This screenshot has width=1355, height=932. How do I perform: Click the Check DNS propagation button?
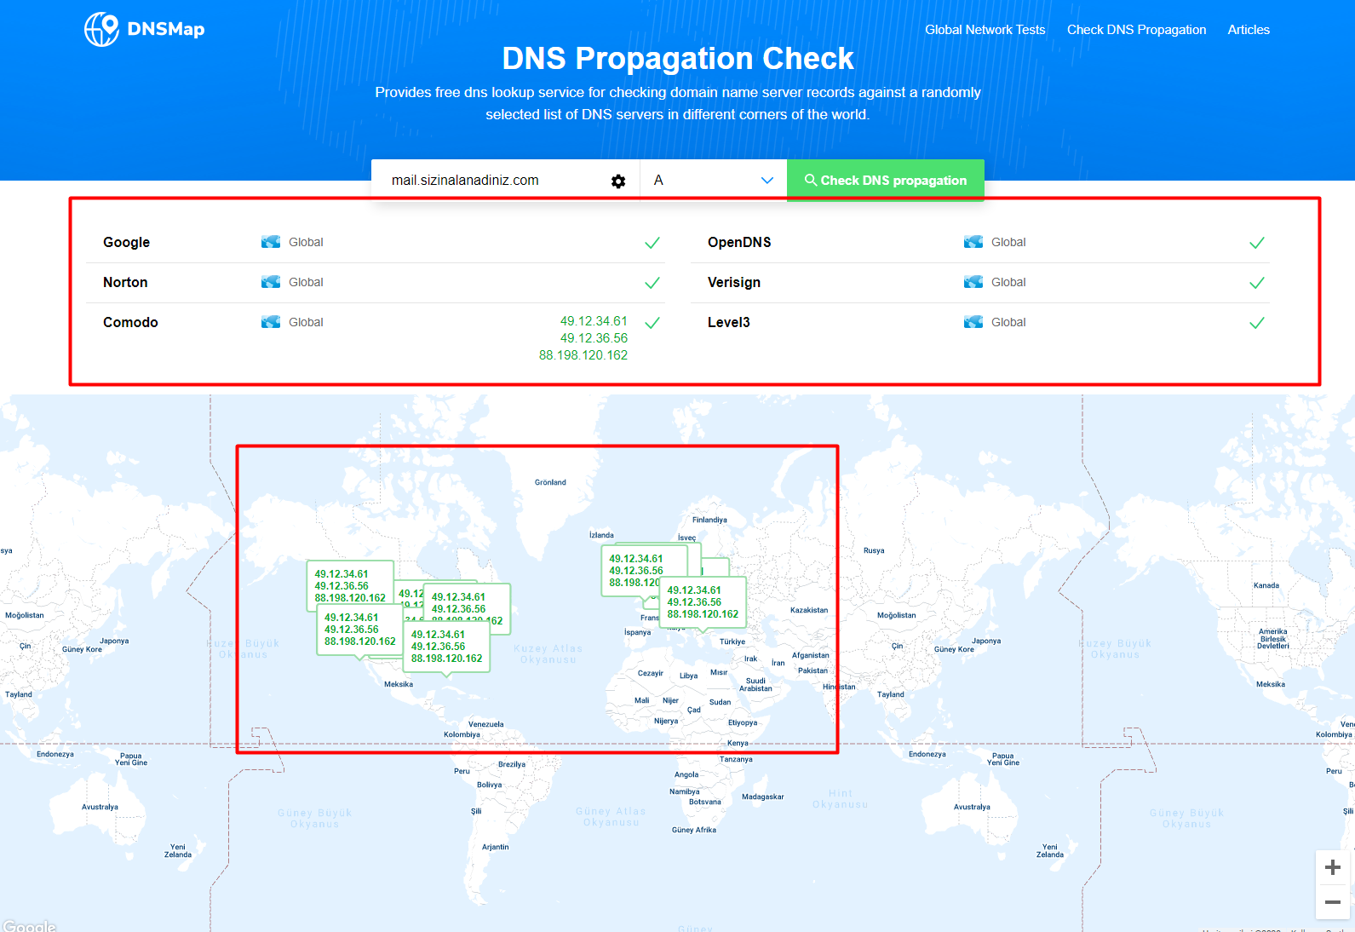click(x=886, y=181)
